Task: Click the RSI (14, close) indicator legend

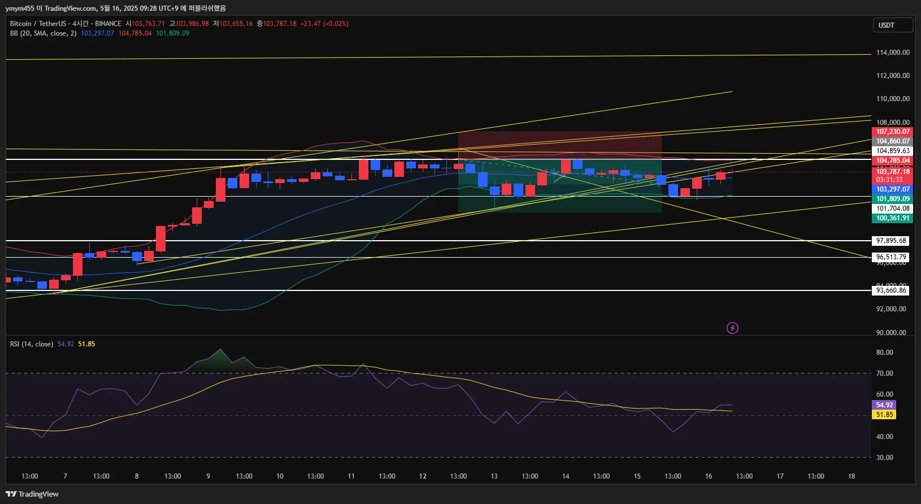Action: point(32,344)
